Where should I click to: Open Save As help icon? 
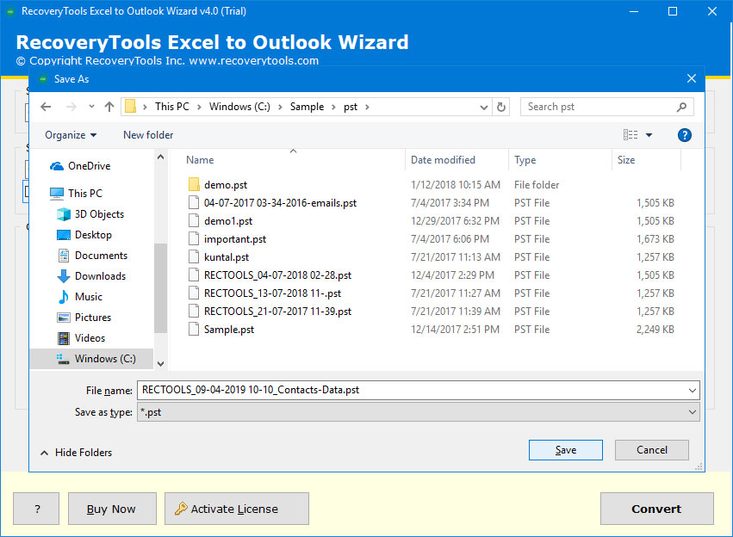(x=685, y=135)
